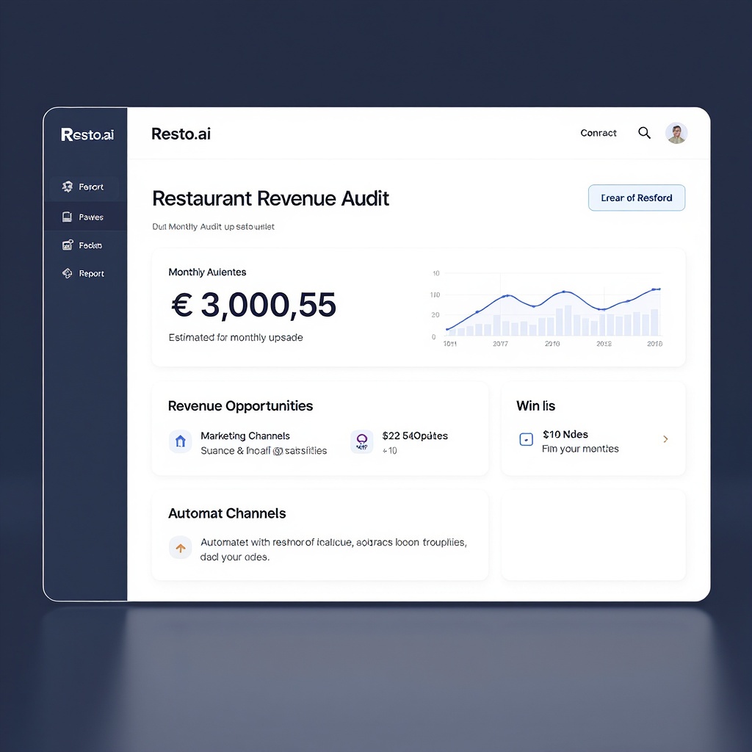Select the Pawes sidebar item
This screenshot has width=752, height=752.
[x=84, y=217]
